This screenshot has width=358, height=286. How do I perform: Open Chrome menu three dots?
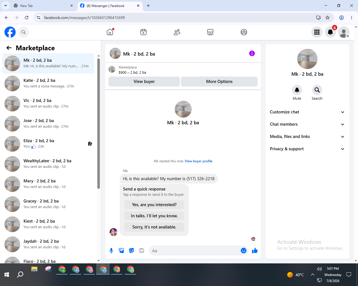pyautogui.click(x=352, y=18)
